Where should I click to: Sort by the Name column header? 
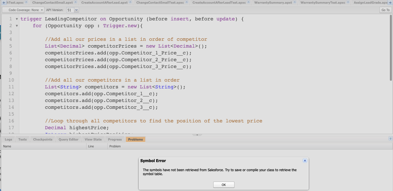44,146
